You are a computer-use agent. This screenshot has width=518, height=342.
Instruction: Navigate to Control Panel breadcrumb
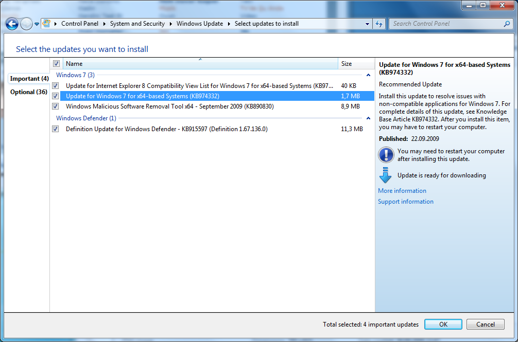click(80, 24)
